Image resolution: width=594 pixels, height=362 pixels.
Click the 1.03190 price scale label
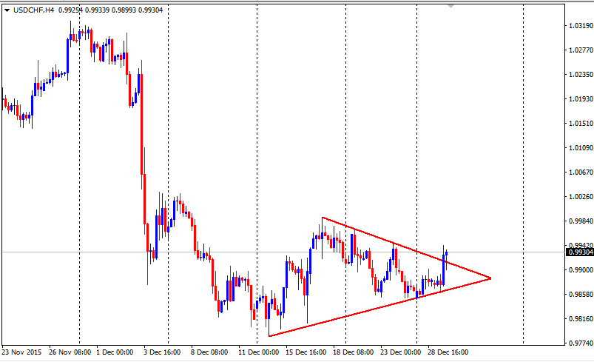(581, 26)
